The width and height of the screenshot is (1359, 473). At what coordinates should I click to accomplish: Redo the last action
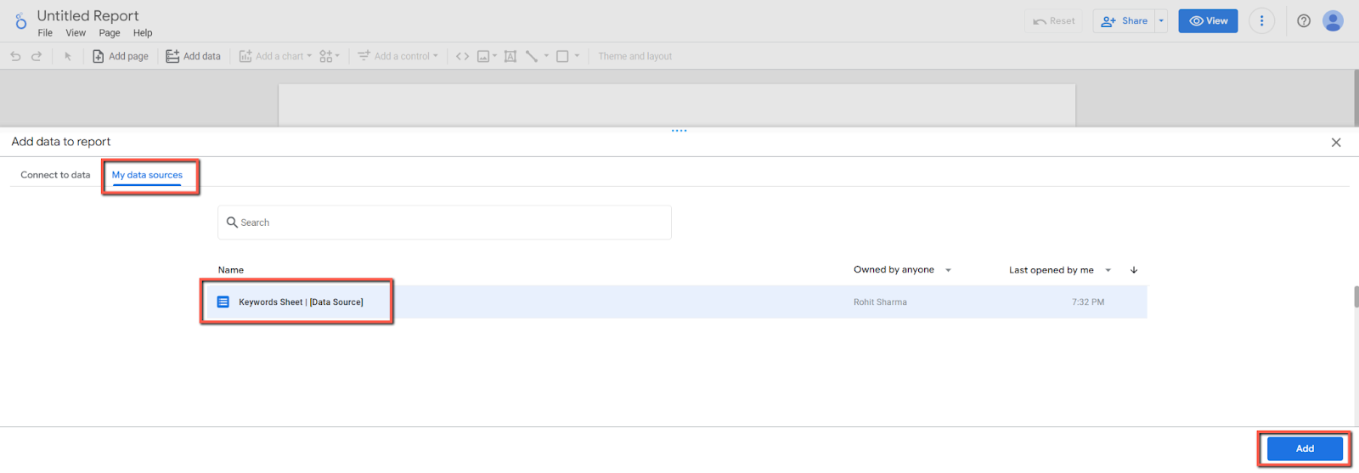pyautogui.click(x=37, y=56)
